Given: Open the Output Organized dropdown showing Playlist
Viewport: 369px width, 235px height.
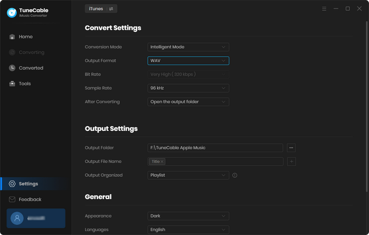Looking at the screenshot, I should (x=188, y=175).
